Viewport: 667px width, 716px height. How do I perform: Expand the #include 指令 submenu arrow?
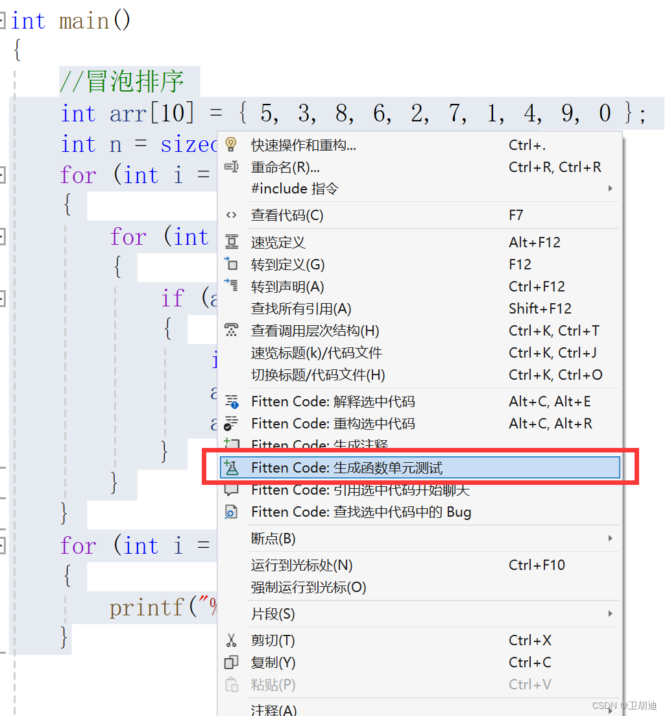coord(610,188)
